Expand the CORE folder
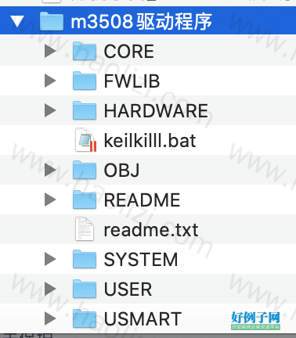 pos(50,51)
